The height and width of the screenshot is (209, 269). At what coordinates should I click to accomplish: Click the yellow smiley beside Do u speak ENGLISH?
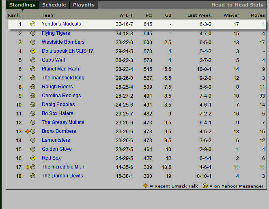[33, 51]
